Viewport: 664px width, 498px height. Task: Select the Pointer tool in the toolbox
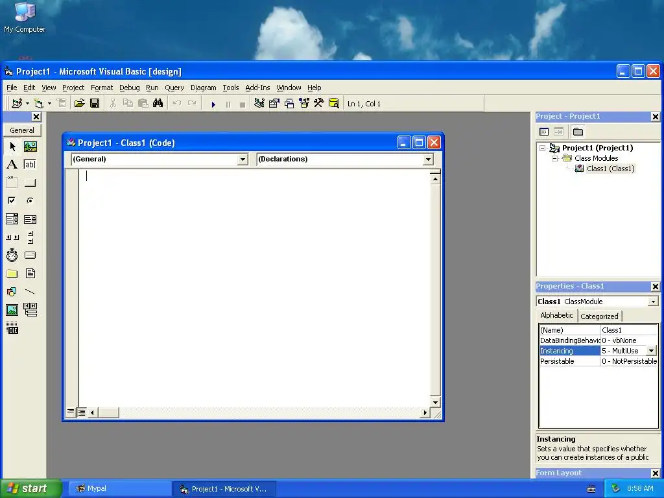[x=12, y=147]
